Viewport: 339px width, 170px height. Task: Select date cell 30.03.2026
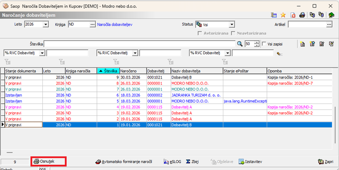coord(133,77)
